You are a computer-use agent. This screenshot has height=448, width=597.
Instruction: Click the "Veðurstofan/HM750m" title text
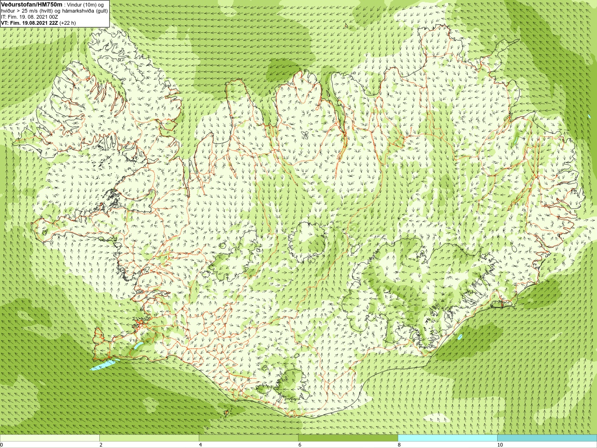coord(32,4)
